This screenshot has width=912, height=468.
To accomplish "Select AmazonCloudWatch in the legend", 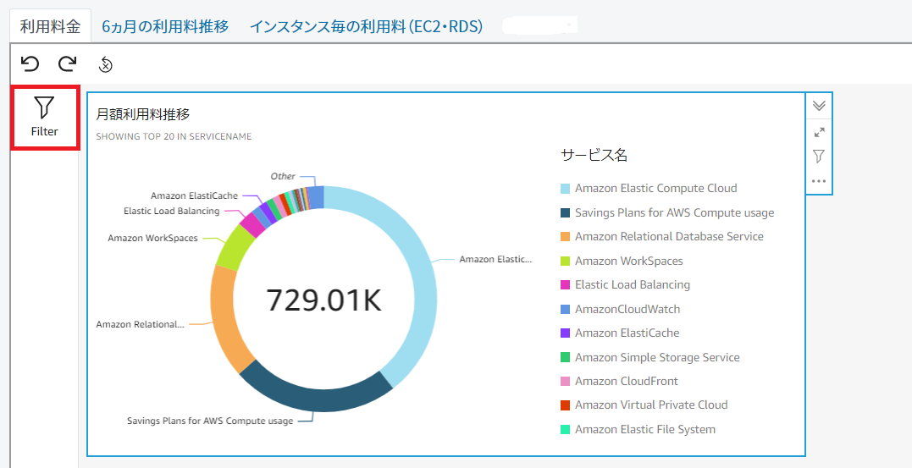I will click(621, 309).
